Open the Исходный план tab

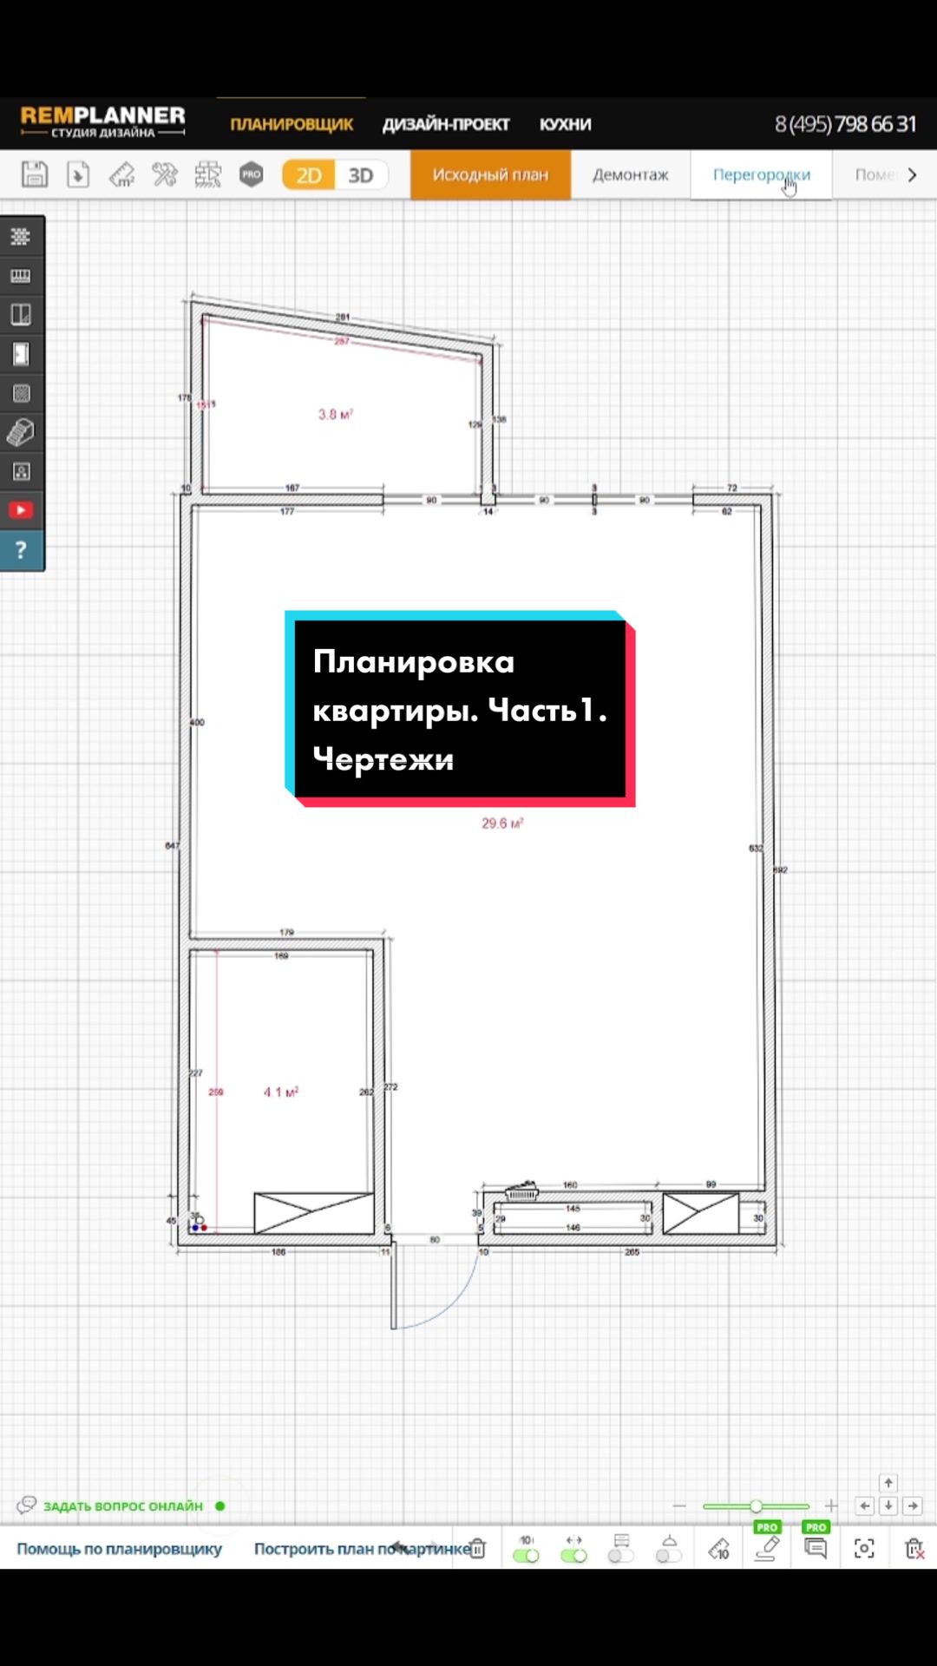(490, 174)
